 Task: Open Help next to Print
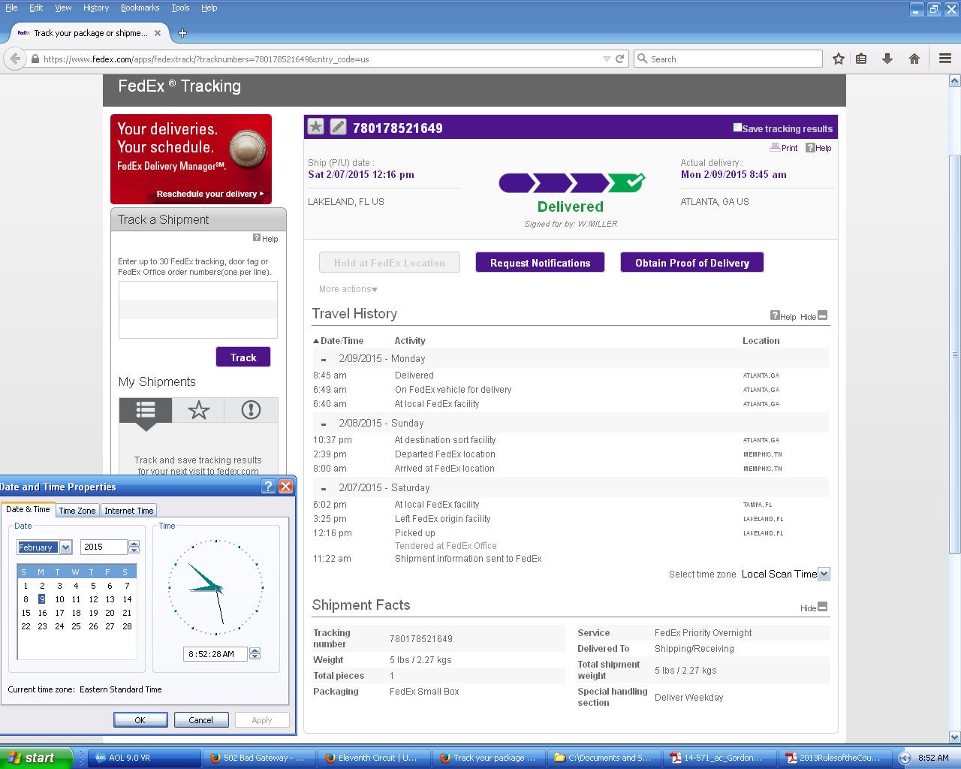click(x=818, y=148)
